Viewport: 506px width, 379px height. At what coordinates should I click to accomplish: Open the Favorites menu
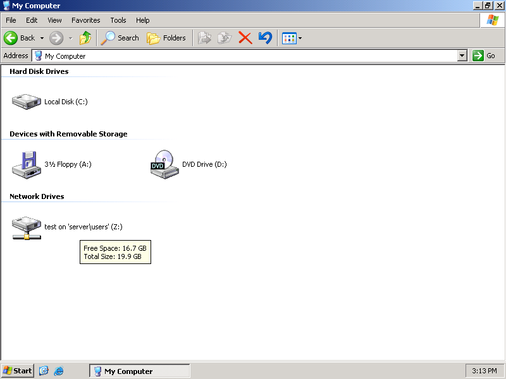(86, 20)
